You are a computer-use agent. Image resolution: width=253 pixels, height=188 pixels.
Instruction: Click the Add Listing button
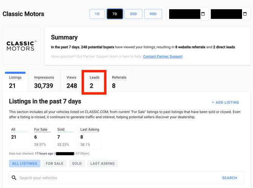(x=225, y=102)
